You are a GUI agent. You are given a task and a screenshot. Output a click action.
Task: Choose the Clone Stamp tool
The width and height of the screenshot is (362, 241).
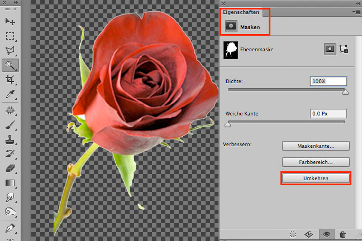[x=10, y=139]
